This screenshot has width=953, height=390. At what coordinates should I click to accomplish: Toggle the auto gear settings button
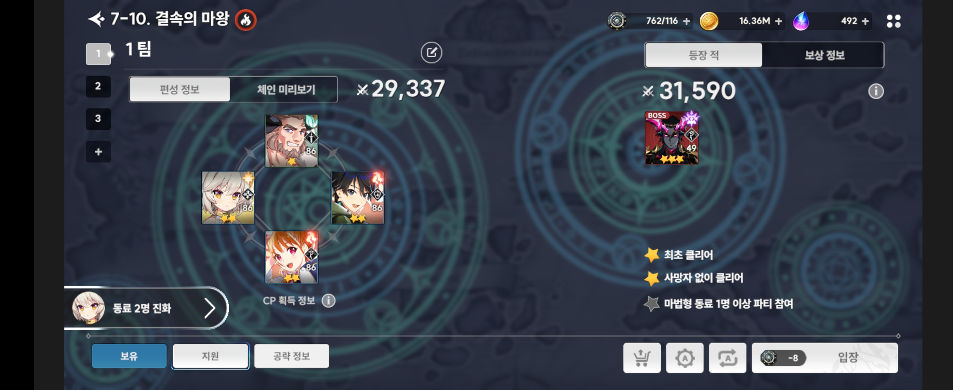(684, 358)
